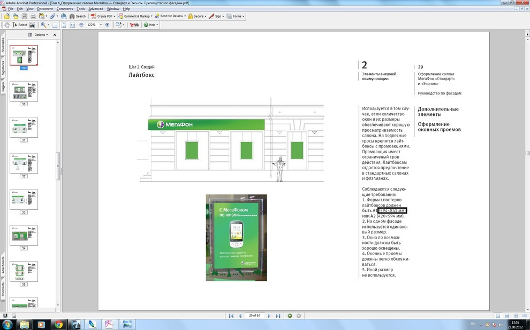Click the zoom percentage field showing 122%

[92, 25]
